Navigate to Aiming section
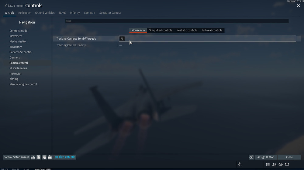Viewport: 304px width, 170px height. pos(14,79)
